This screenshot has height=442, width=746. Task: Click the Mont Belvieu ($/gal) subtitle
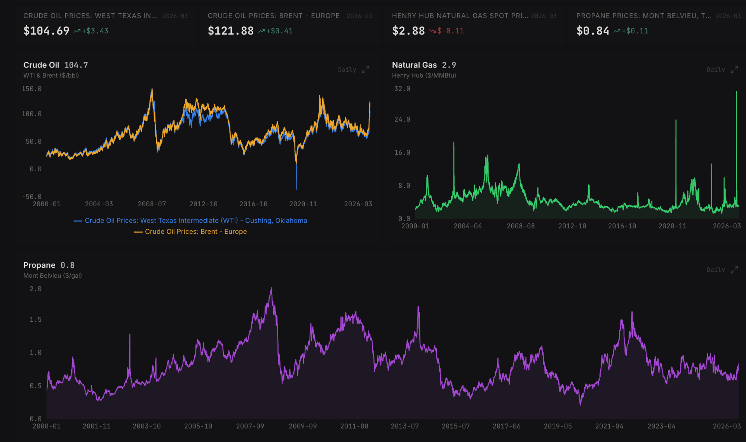52,275
